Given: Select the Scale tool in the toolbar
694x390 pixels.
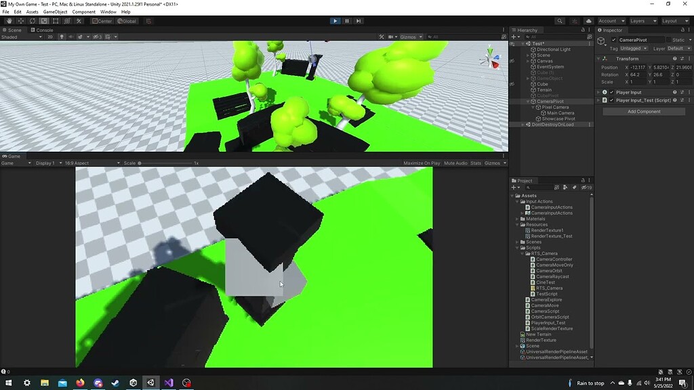Looking at the screenshot, I should pyautogui.click(x=43, y=21).
